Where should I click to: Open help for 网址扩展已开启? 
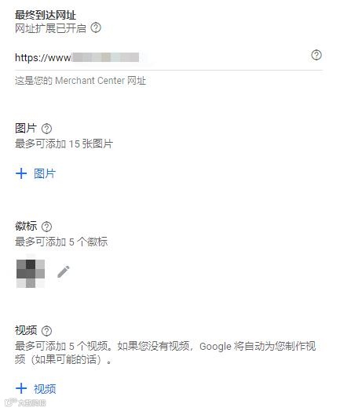point(96,27)
